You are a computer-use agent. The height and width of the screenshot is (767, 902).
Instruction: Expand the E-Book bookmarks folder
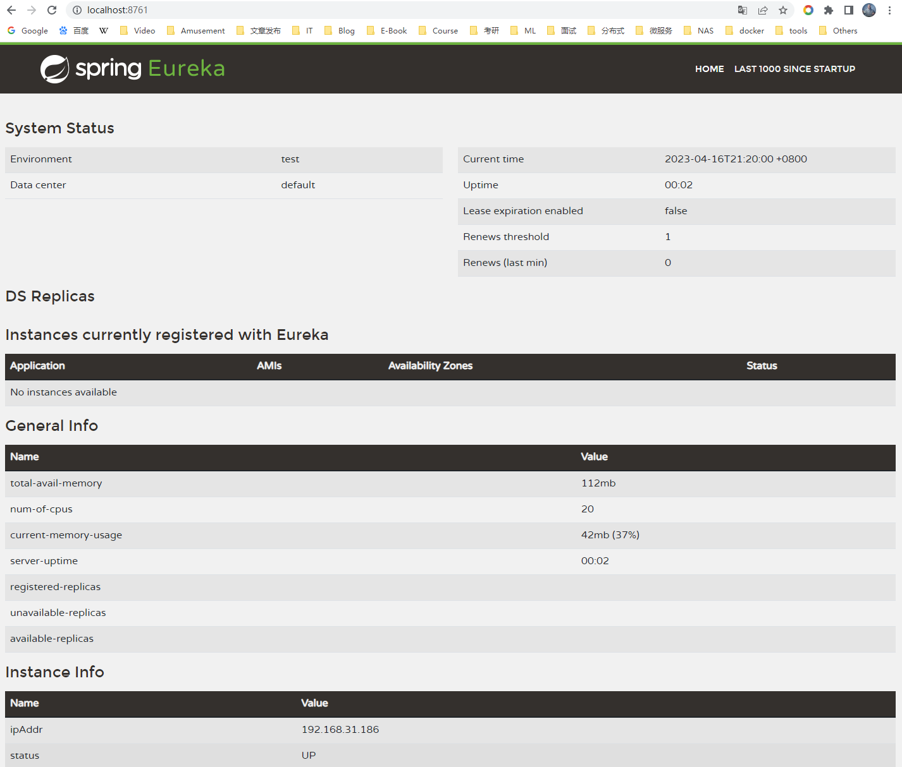[x=387, y=30]
